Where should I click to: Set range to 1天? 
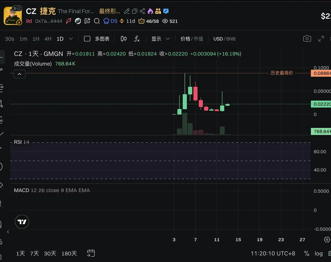pyautogui.click(x=20, y=253)
